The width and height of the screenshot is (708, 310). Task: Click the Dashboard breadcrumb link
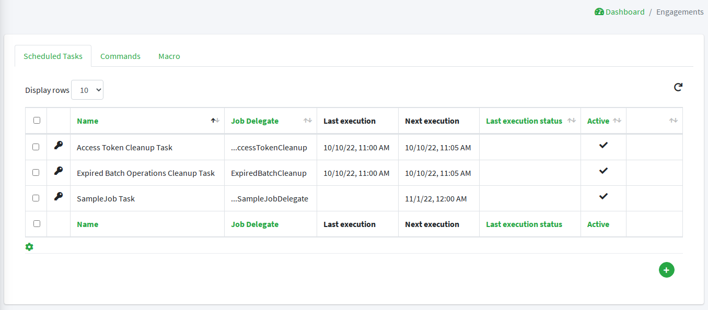[x=625, y=11]
